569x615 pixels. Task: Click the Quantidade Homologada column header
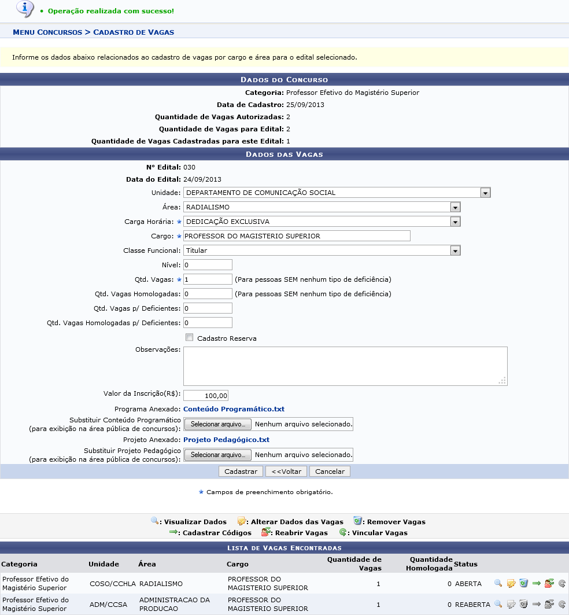click(429, 564)
